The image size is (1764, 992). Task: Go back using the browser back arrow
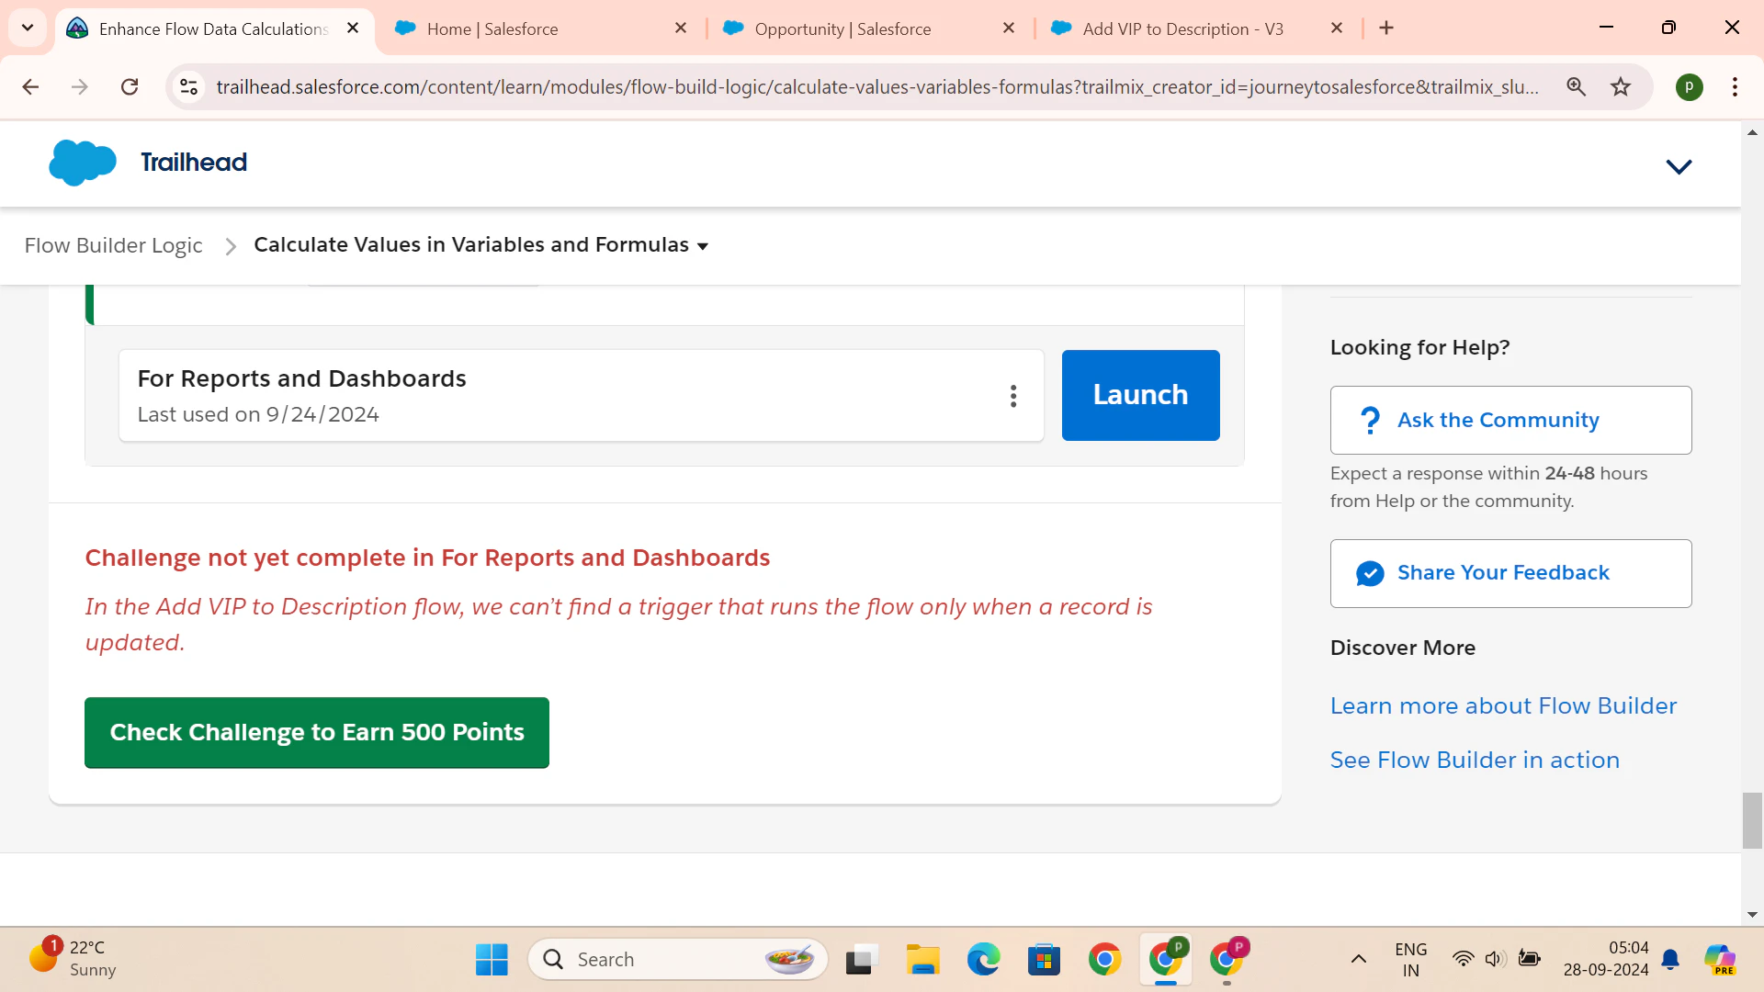pos(30,86)
